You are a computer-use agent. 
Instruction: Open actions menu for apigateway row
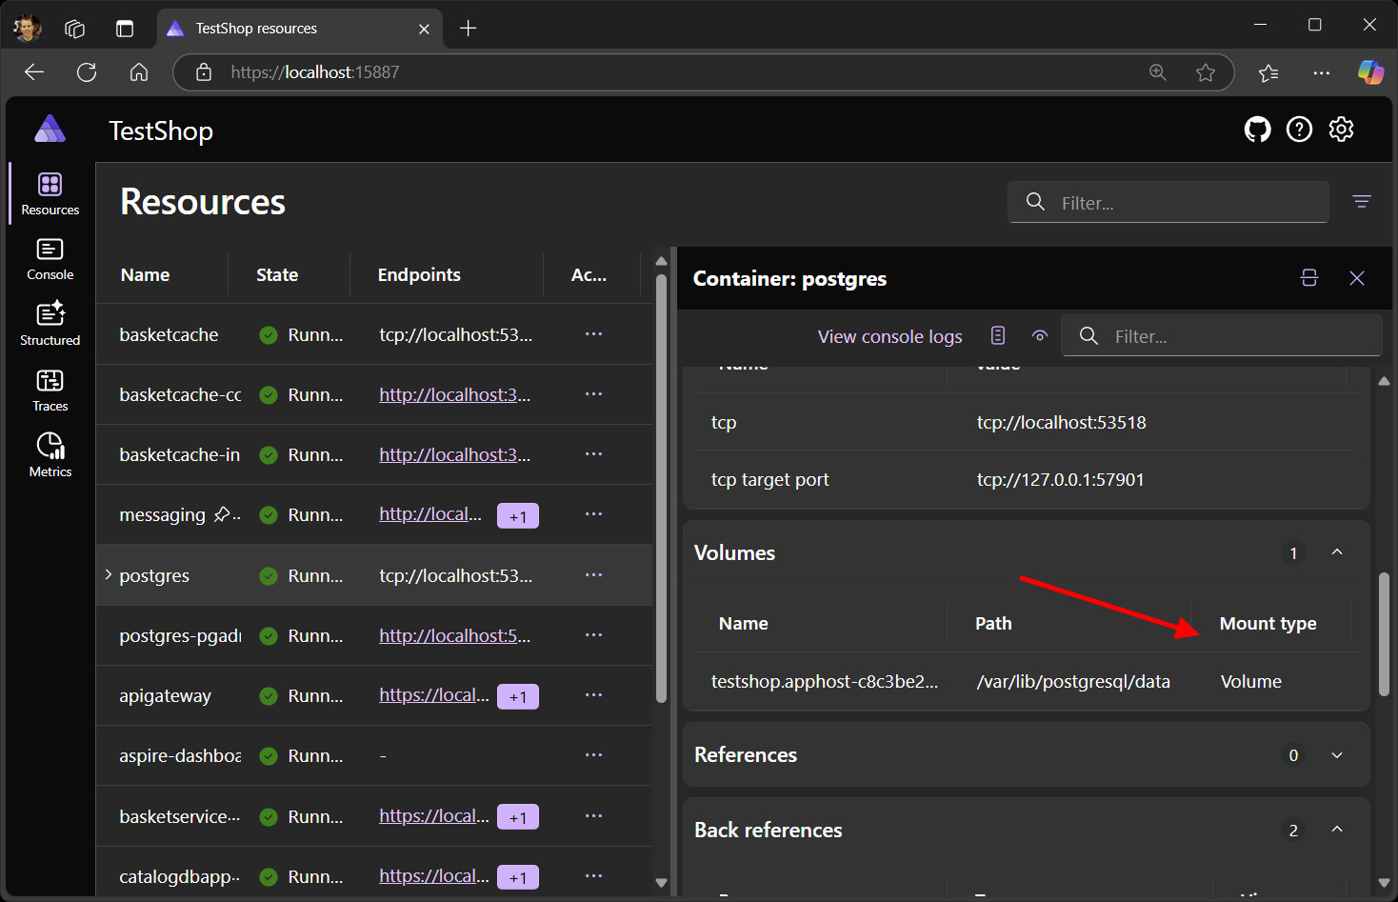tap(594, 695)
